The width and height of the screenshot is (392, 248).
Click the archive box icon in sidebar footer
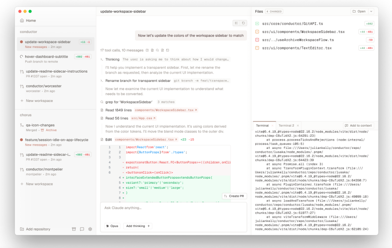[x=73, y=229]
